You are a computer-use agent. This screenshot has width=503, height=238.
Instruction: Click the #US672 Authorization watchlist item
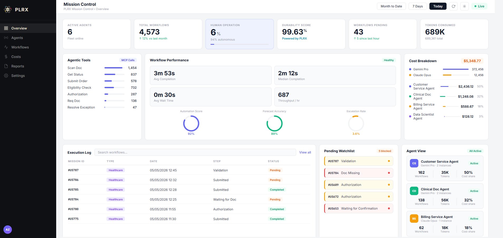359,197
